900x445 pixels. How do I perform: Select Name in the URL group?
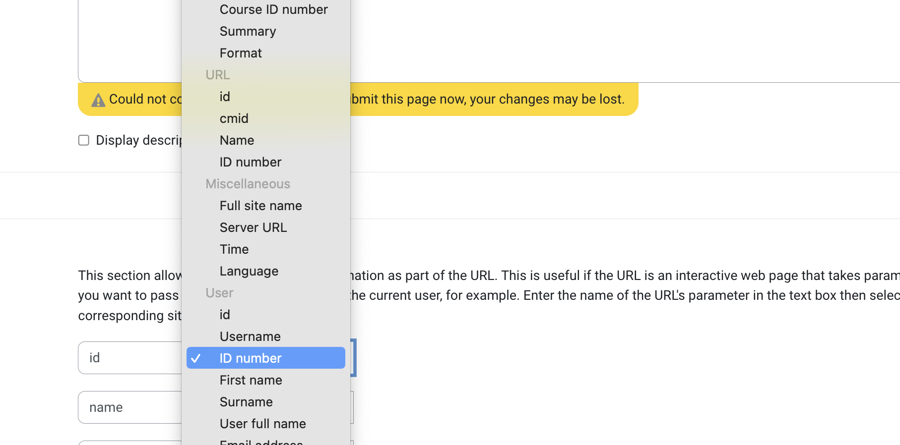(x=237, y=140)
